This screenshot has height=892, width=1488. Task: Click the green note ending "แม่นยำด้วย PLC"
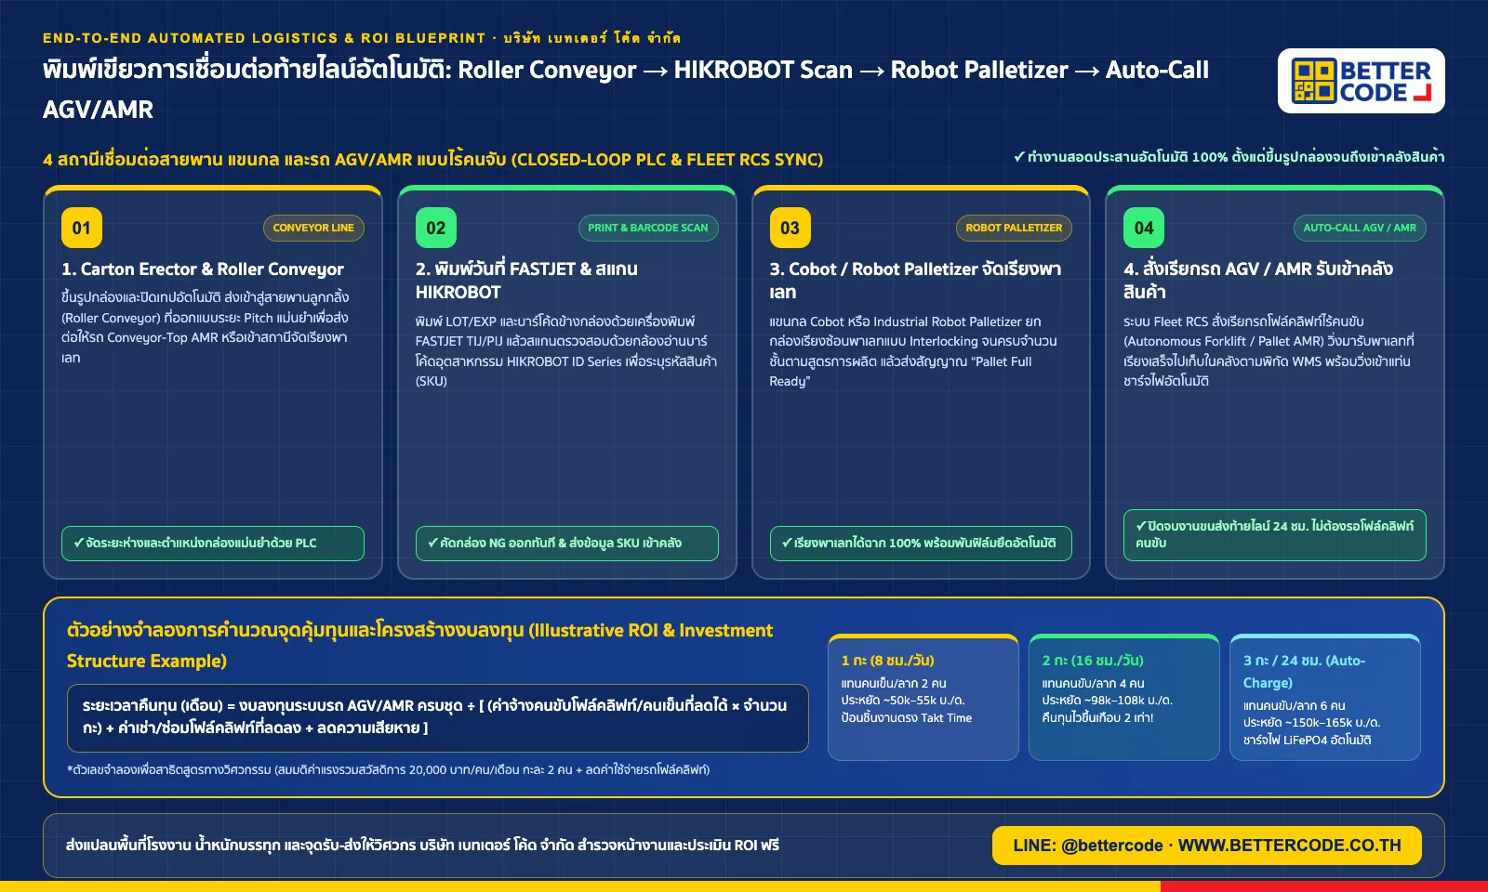[x=213, y=544]
